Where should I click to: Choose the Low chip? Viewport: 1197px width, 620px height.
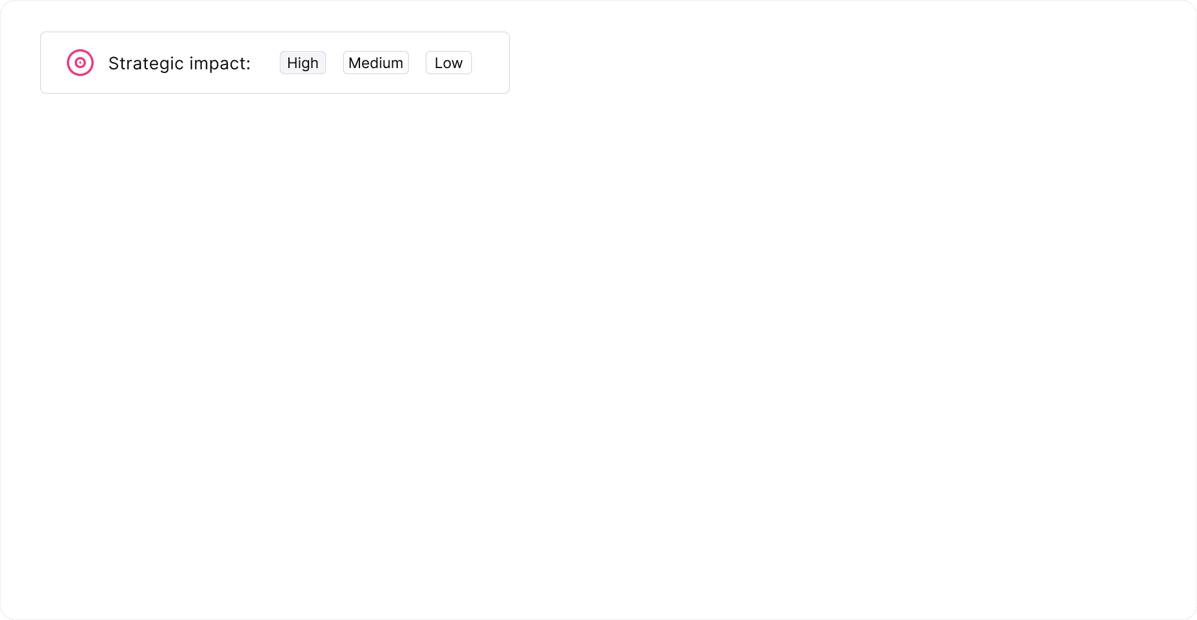(449, 63)
